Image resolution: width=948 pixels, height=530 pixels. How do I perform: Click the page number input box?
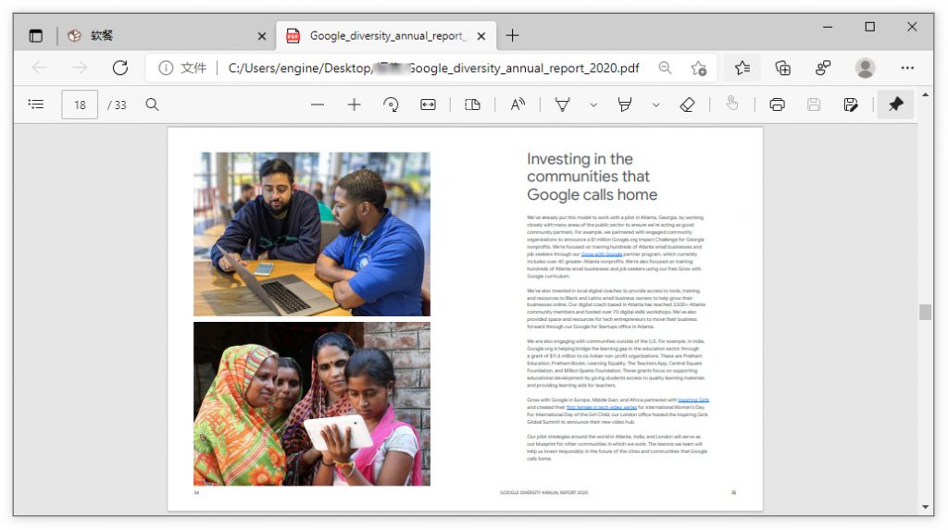pos(80,105)
